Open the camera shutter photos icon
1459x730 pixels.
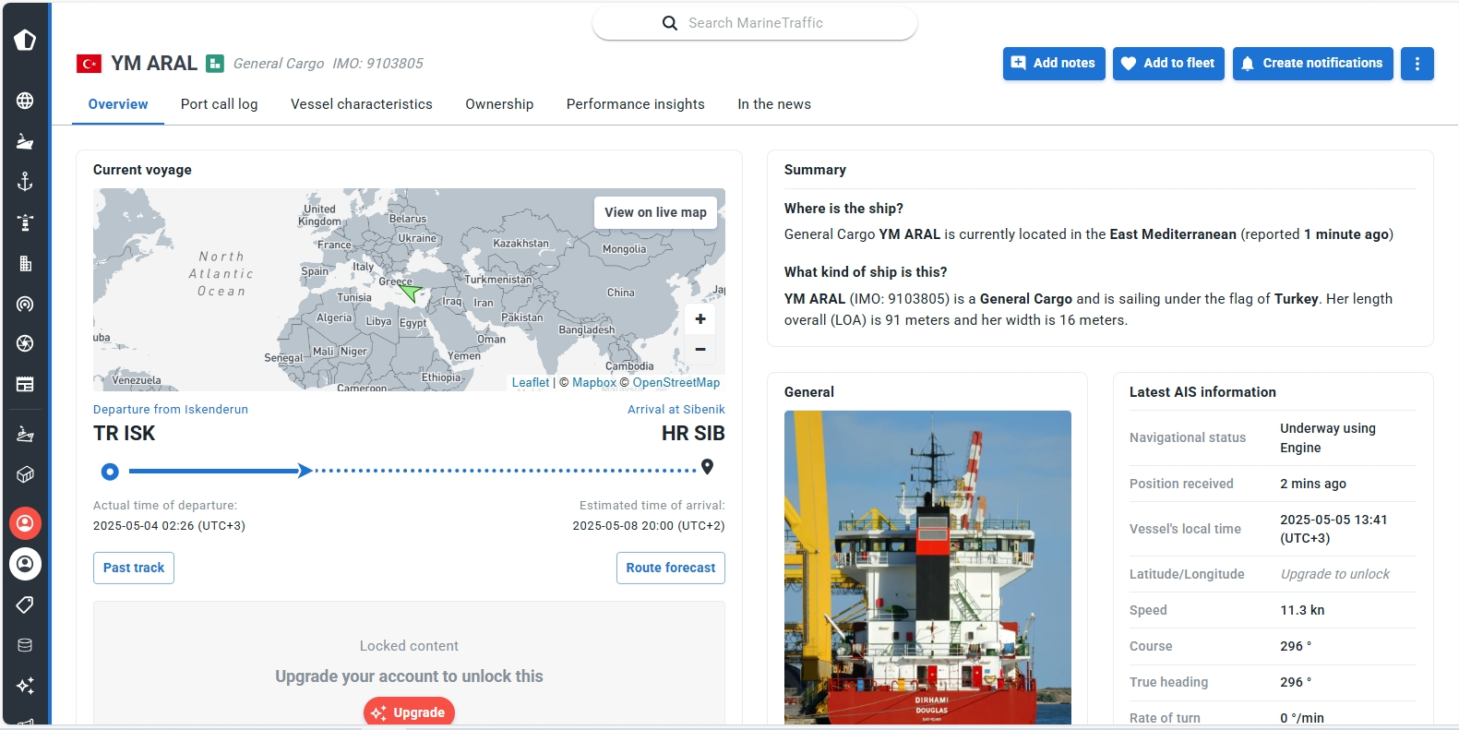pos(25,343)
